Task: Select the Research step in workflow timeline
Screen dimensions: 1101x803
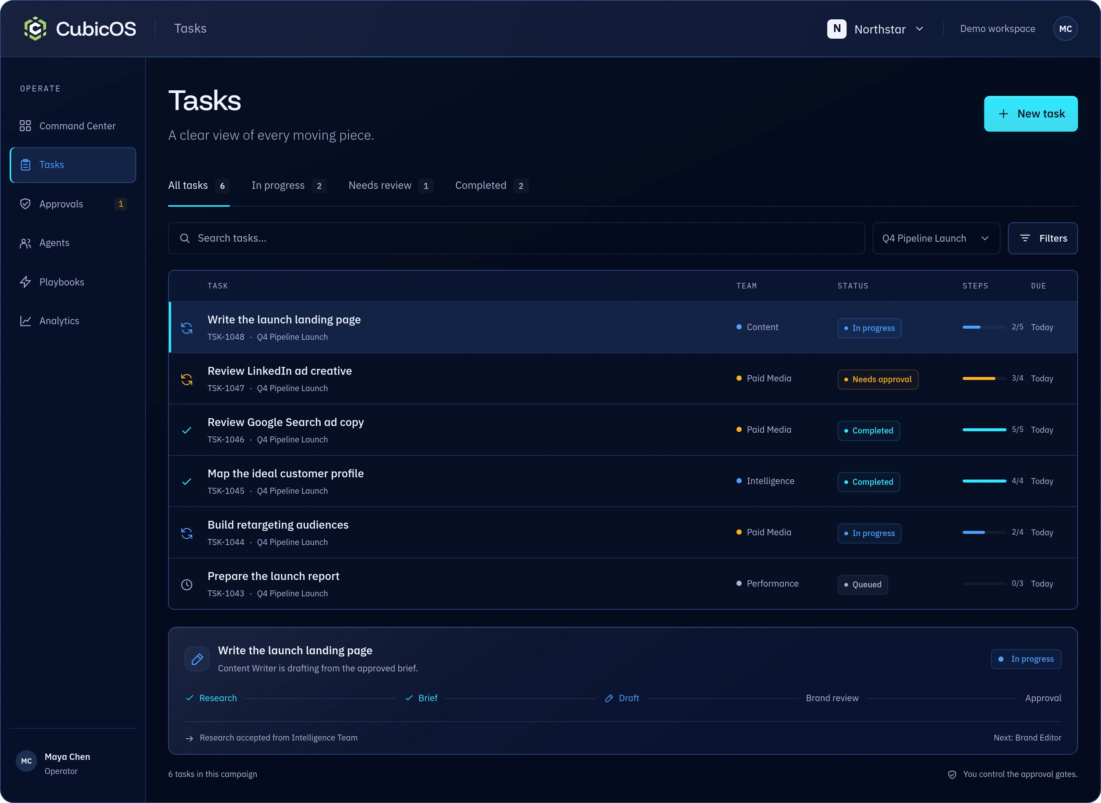Action: [211, 699]
